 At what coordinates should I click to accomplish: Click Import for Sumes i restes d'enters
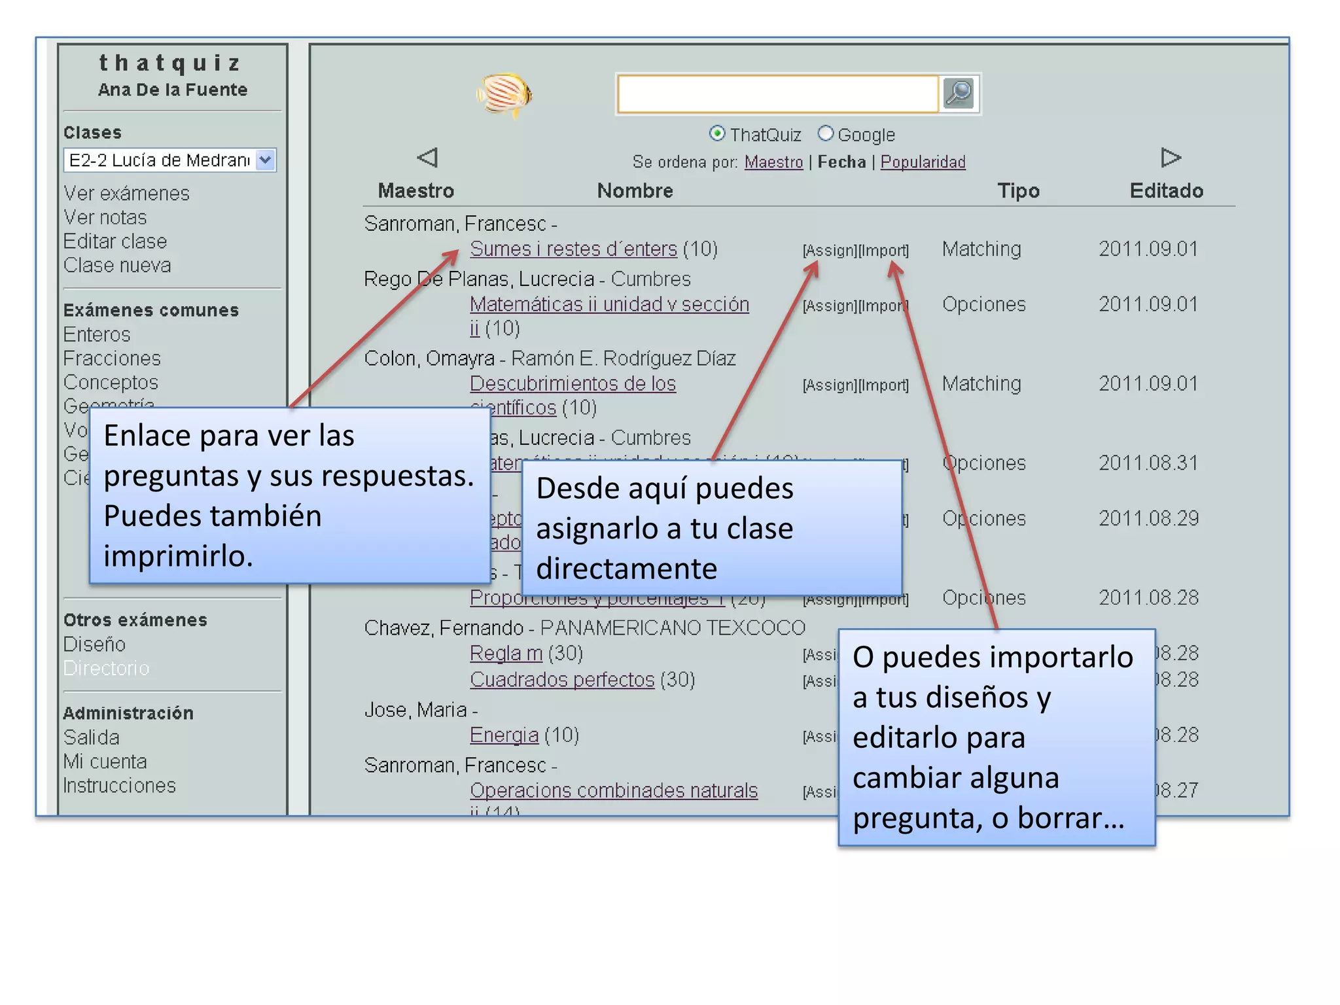[883, 251]
